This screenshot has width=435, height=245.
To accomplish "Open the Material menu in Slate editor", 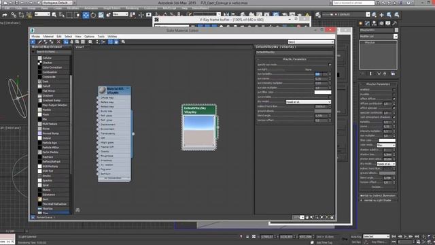I will (x=48, y=36).
